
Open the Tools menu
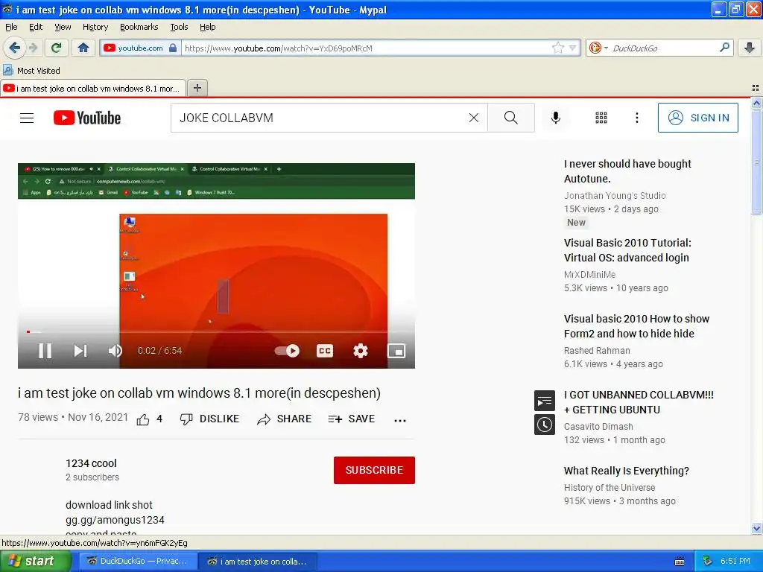coord(179,27)
